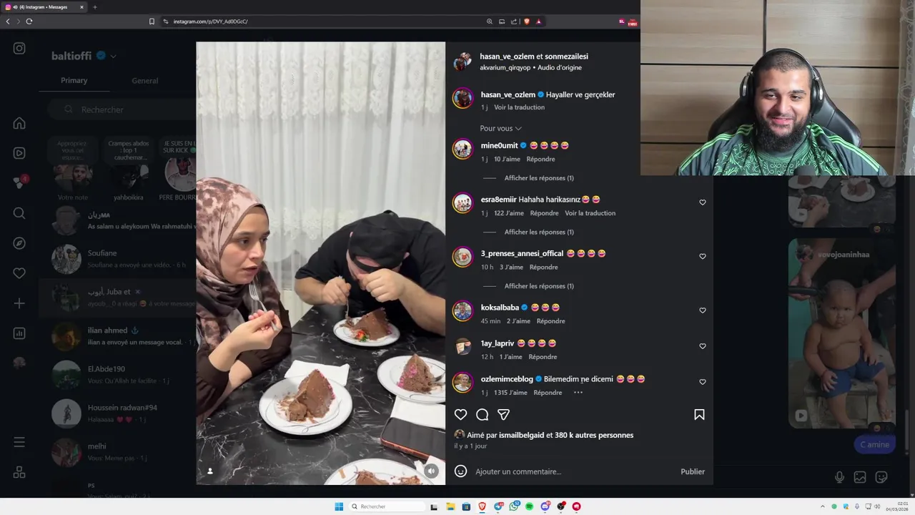Click the 'Ajouter un commentaire' field
The image size is (915, 515).
pyautogui.click(x=572, y=471)
